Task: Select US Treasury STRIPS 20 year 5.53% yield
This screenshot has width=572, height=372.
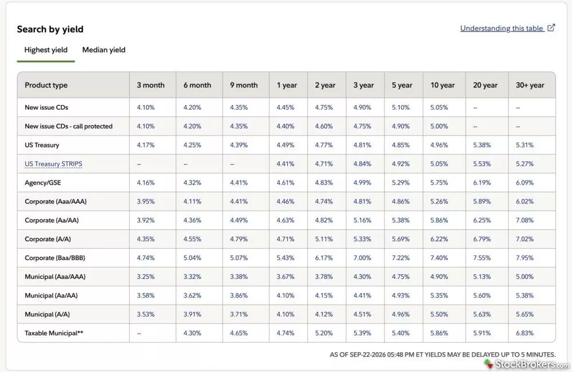Action: 482,164
